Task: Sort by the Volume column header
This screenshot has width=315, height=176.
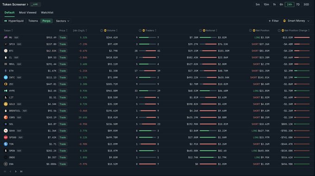Action: tap(111, 30)
